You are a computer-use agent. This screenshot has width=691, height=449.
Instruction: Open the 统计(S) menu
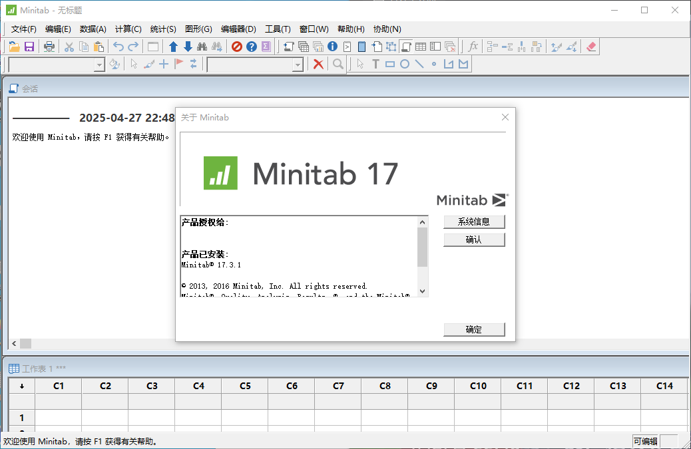coord(163,29)
